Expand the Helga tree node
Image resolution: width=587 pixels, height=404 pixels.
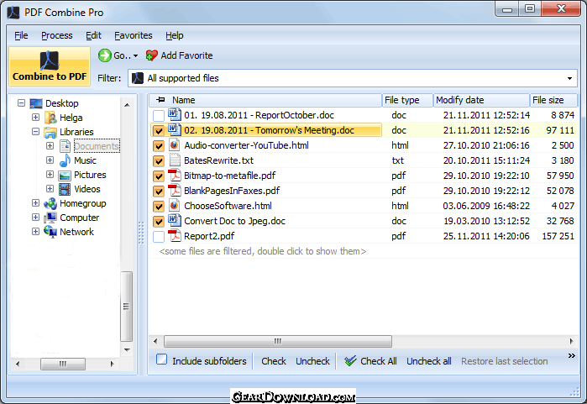(x=35, y=118)
